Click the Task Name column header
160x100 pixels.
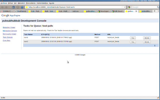[28, 34]
